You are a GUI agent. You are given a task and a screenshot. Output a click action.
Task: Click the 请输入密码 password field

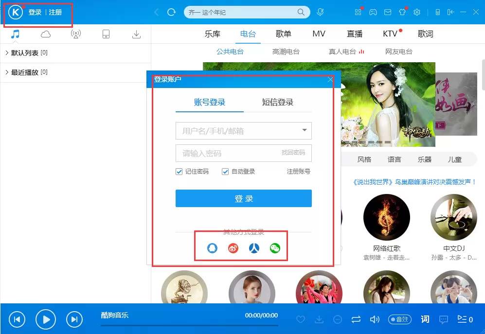point(243,153)
